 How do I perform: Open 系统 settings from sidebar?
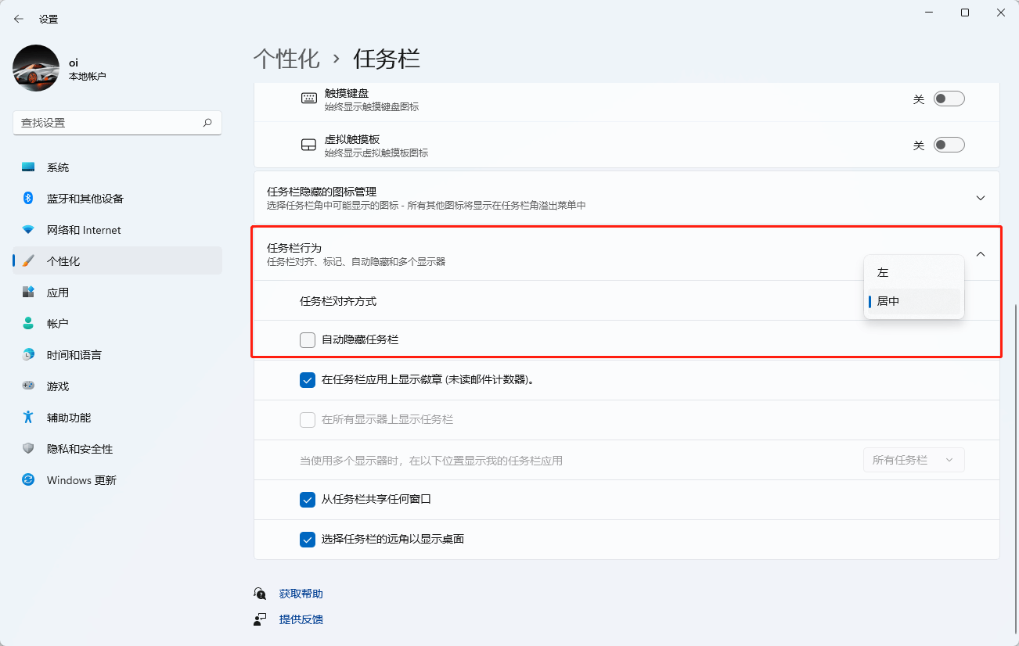click(59, 167)
